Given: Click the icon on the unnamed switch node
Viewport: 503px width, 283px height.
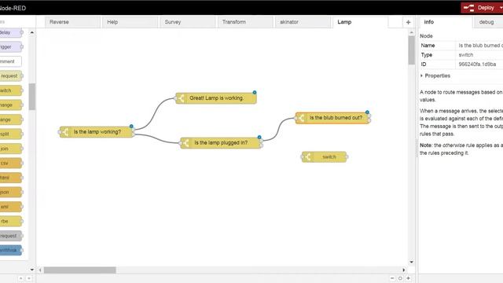Looking at the screenshot, I should (x=307, y=157).
